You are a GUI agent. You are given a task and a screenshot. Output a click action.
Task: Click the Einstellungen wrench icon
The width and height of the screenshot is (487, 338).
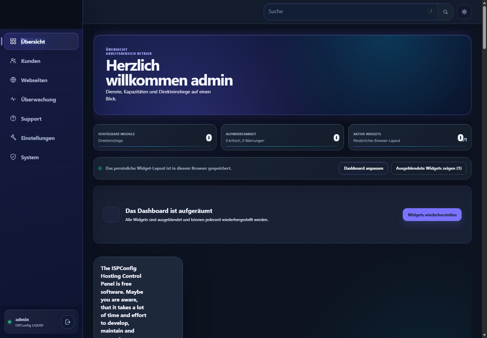(x=13, y=138)
